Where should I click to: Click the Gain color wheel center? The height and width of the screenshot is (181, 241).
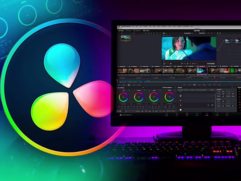[154, 97]
